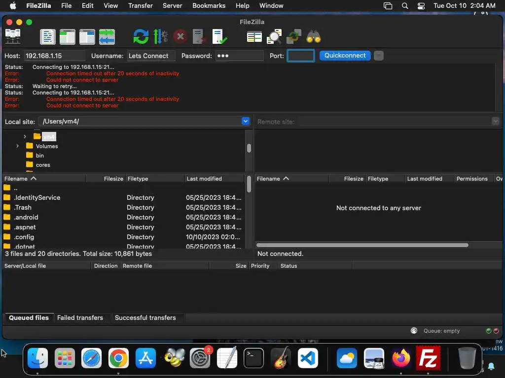Image resolution: width=505 pixels, height=378 pixels.
Task: Click FileZilla icon in the Dock
Action: click(x=428, y=358)
